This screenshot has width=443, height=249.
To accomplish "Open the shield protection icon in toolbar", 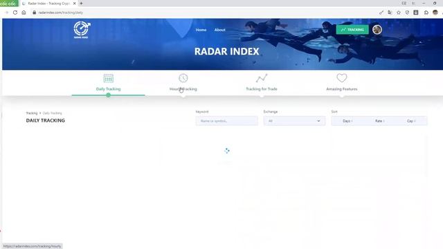I will tap(407, 12).
